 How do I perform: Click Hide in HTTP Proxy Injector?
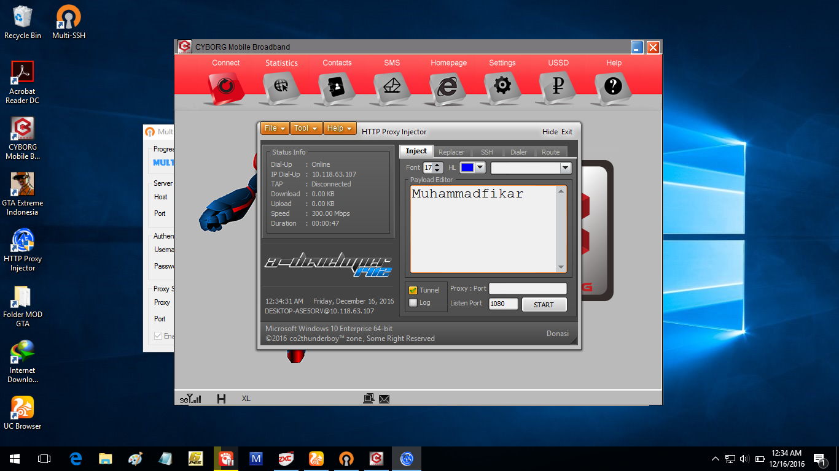click(550, 131)
